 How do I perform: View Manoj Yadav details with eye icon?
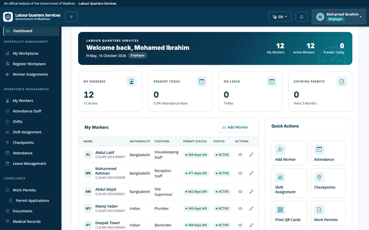coord(240,208)
